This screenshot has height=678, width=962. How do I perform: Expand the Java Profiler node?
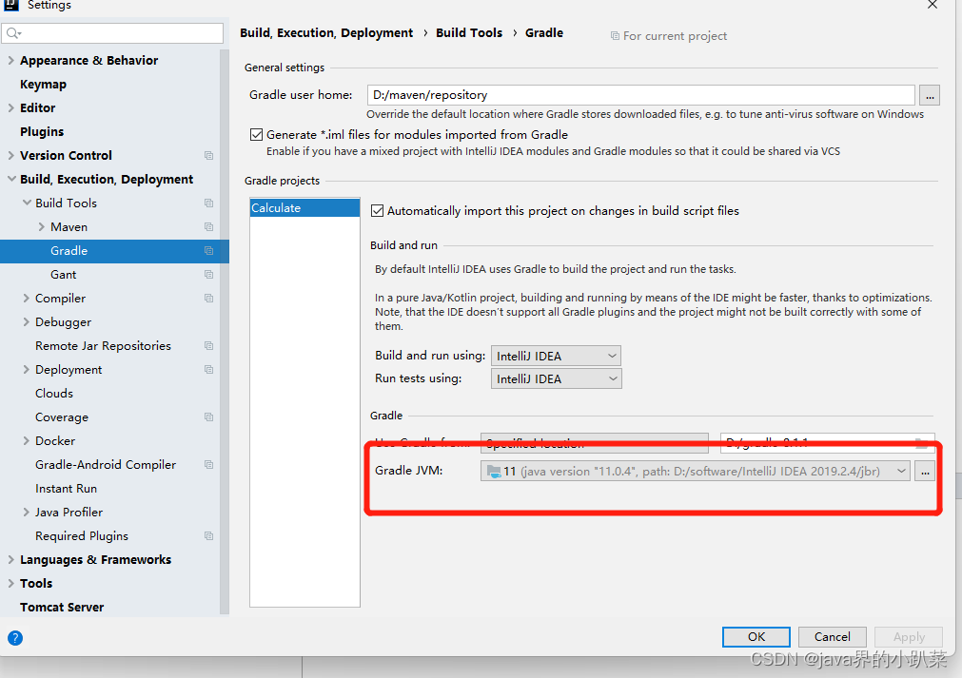pyautogui.click(x=27, y=512)
